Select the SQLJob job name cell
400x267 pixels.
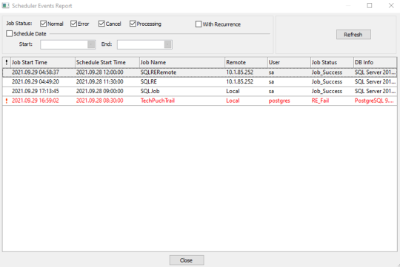coord(150,91)
